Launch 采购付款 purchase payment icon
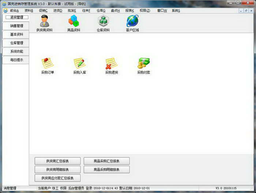 pos(143,66)
